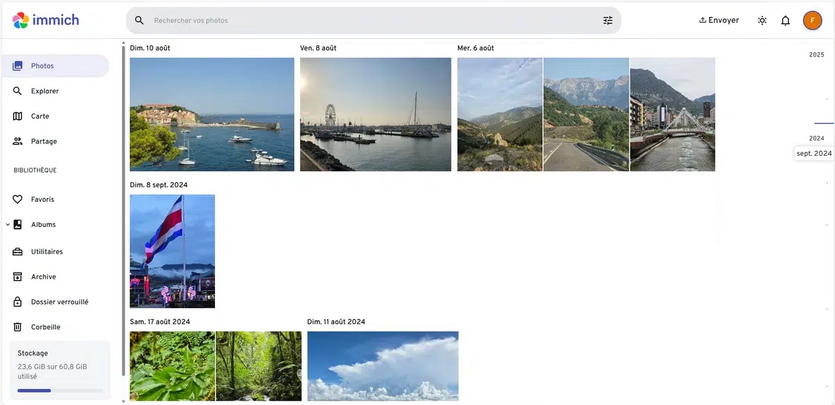Open notifications bell

tap(786, 21)
